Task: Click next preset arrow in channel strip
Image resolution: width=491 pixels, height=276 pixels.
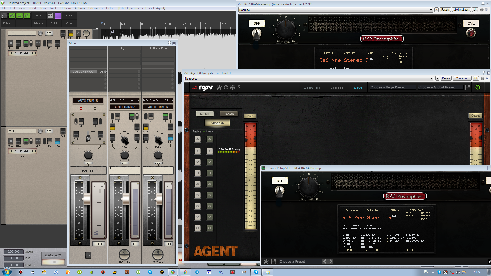Action: tap(331, 261)
